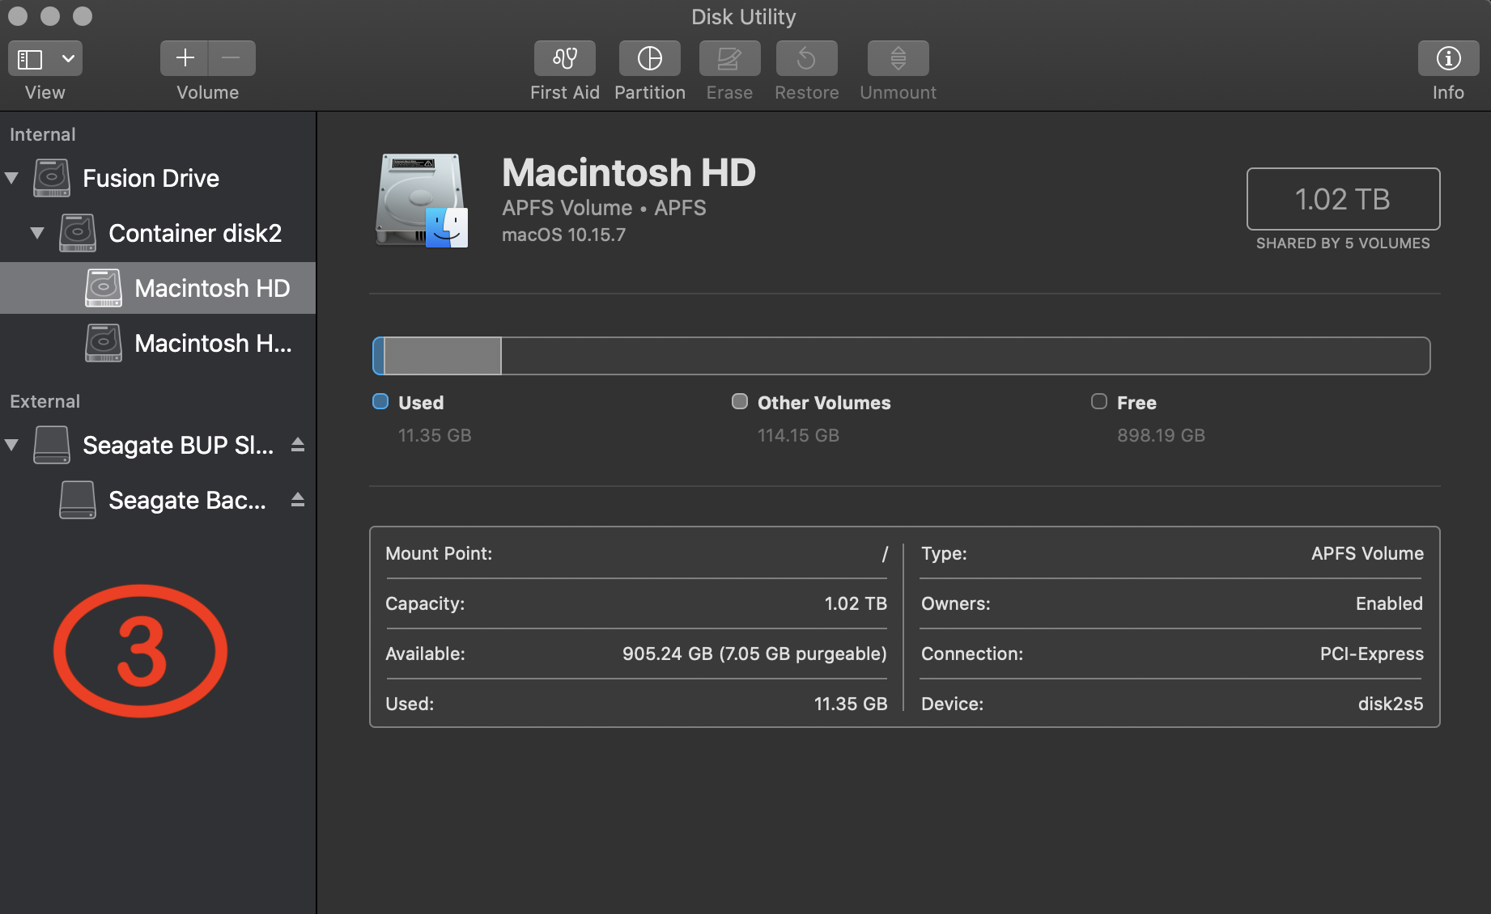Click the Erase toolbar icon

[x=729, y=58]
